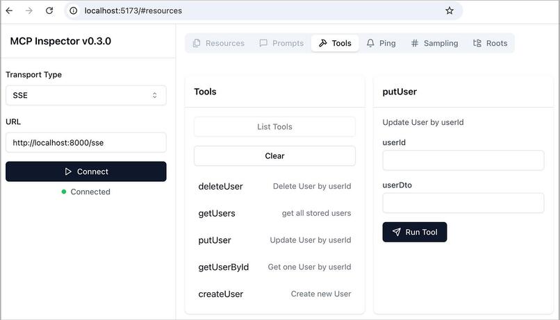Select the getUserById tool
Viewport: 560px width, 320px height.
[274, 267]
